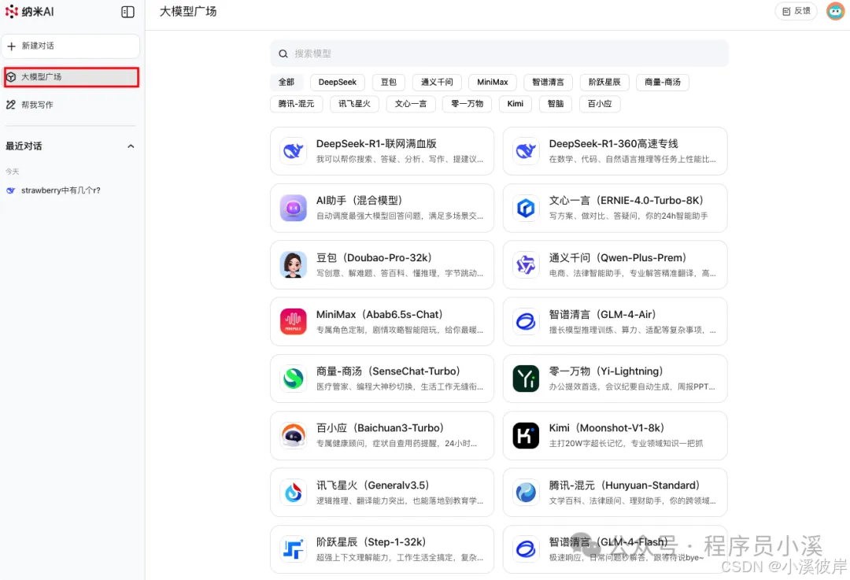Filter models by 商量-商汤 tag

[663, 83]
